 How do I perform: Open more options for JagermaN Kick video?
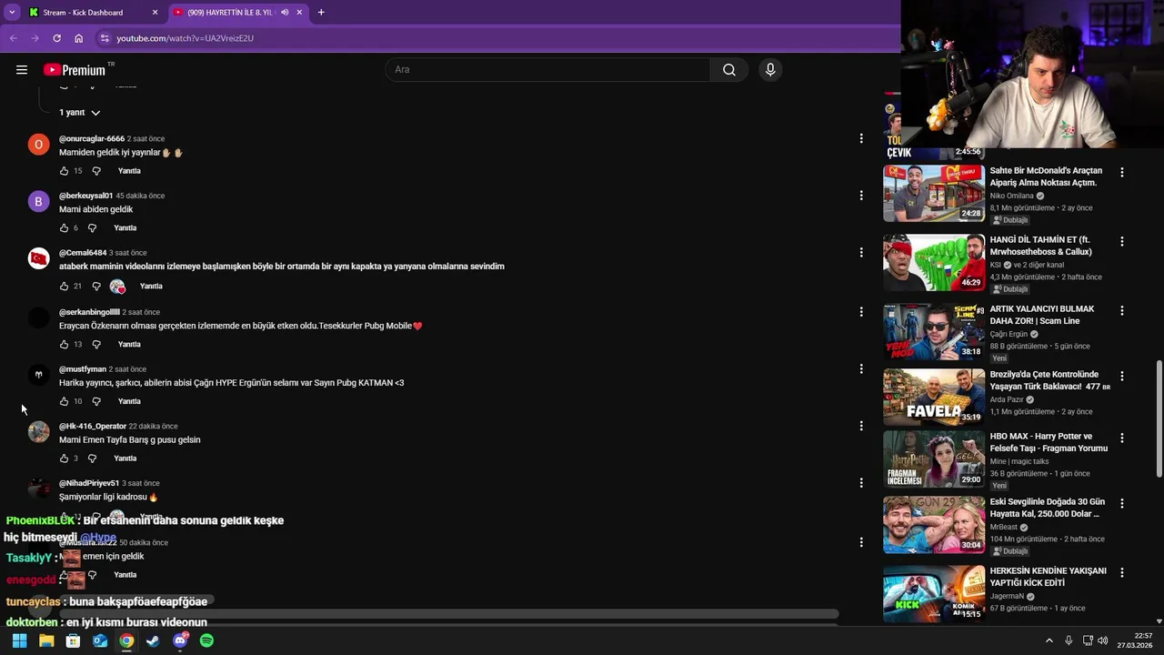pos(1122,572)
